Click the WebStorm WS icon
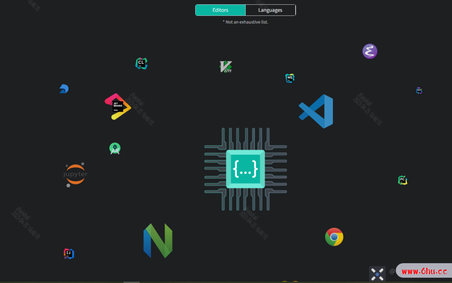 click(x=290, y=78)
